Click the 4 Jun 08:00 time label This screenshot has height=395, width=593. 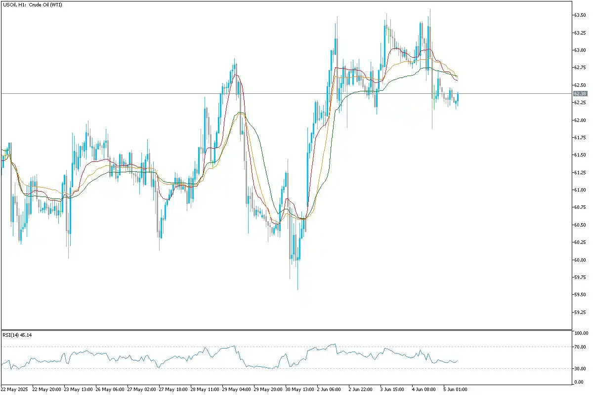pos(424,390)
